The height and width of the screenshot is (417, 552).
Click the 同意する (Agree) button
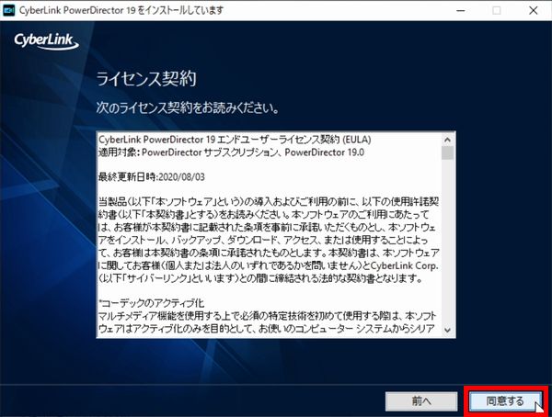(x=505, y=401)
